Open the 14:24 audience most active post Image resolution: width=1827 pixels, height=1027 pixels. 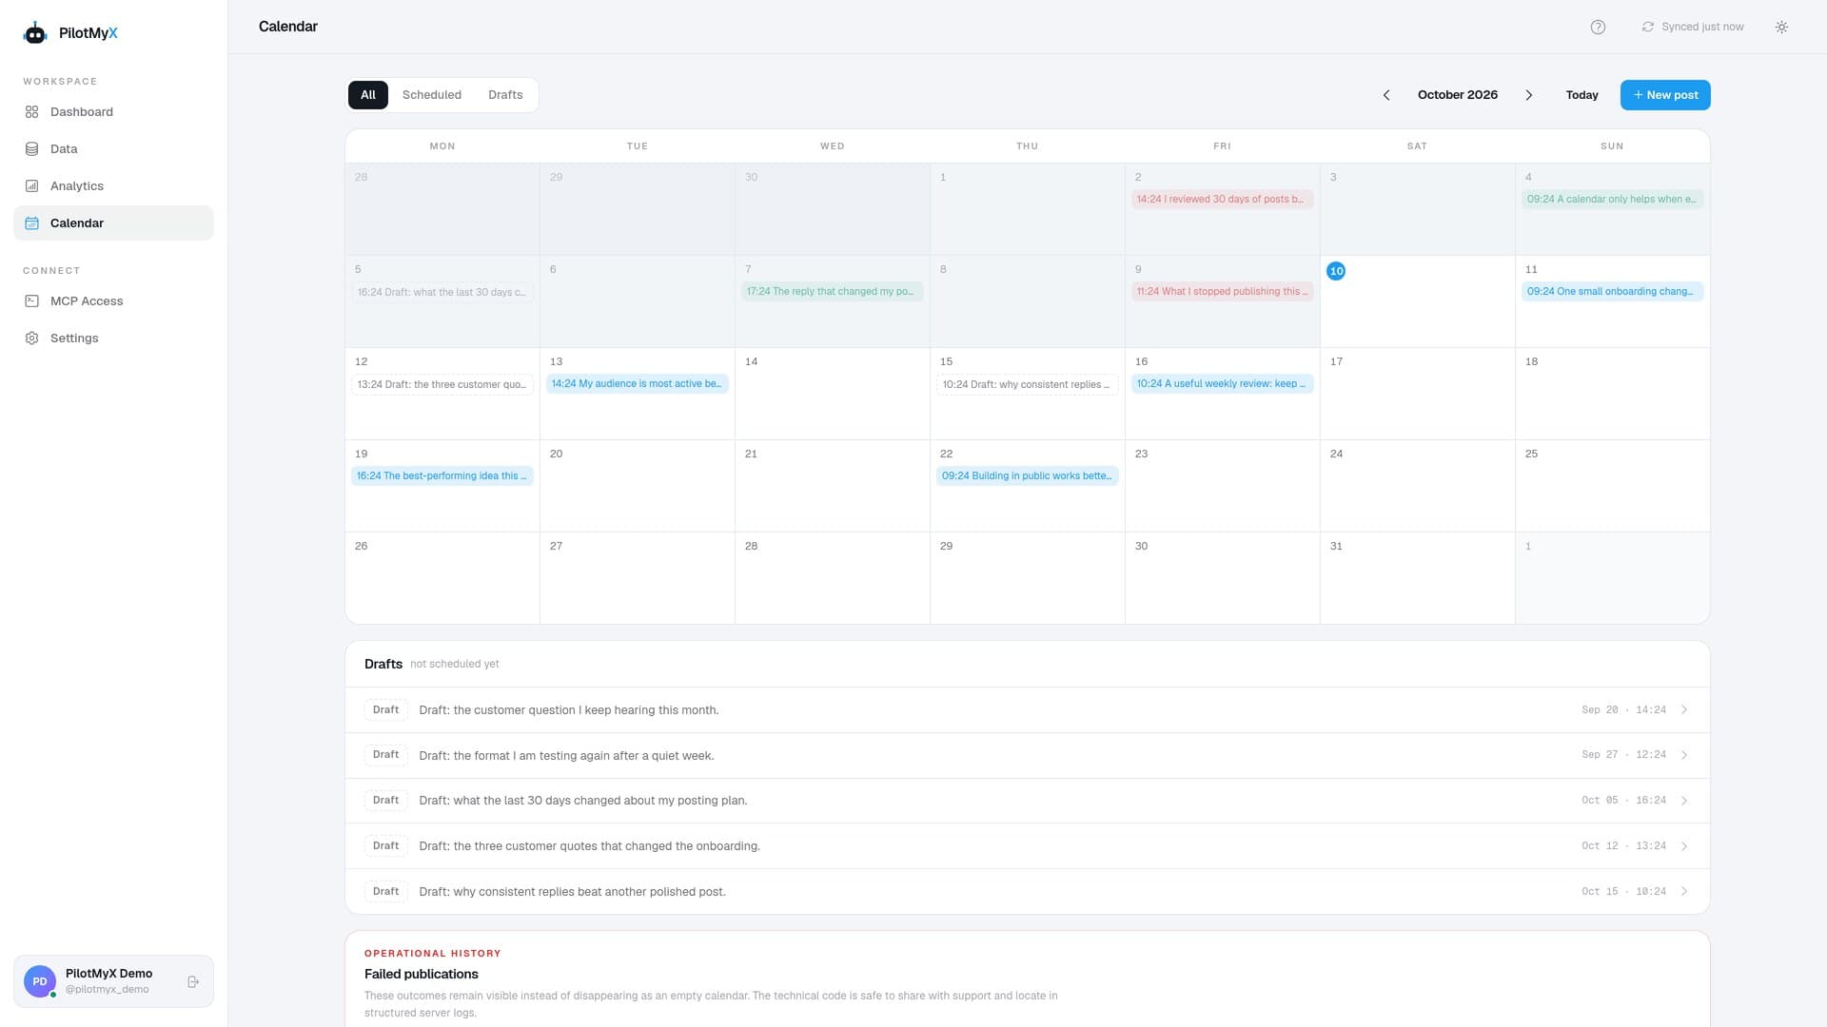tap(637, 384)
